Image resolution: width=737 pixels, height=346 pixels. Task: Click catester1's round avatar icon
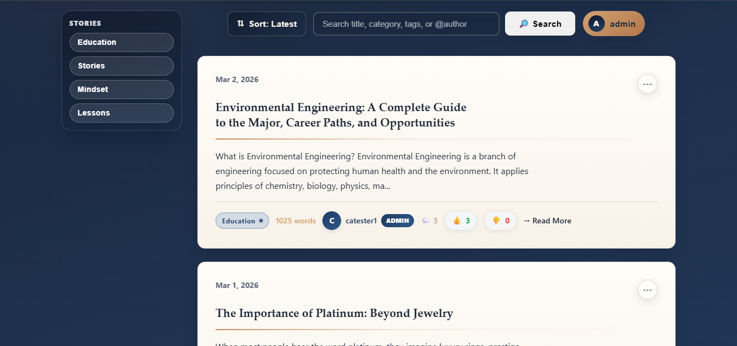coord(332,221)
